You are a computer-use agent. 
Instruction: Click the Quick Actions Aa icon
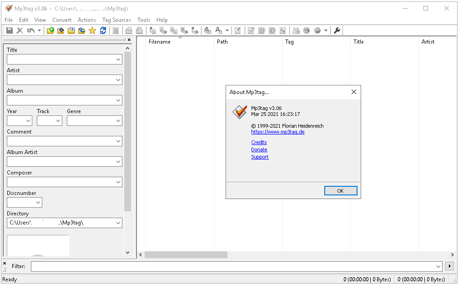tap(218, 30)
